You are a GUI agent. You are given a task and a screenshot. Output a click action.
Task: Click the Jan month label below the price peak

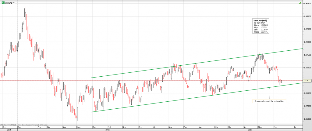(x=20, y=126)
